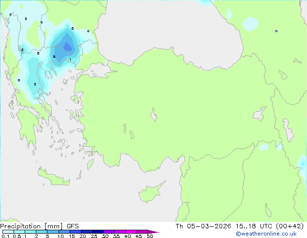Click the 10–15 mm legend swatch
This screenshot has height=238, width=307.
pos(64,232)
